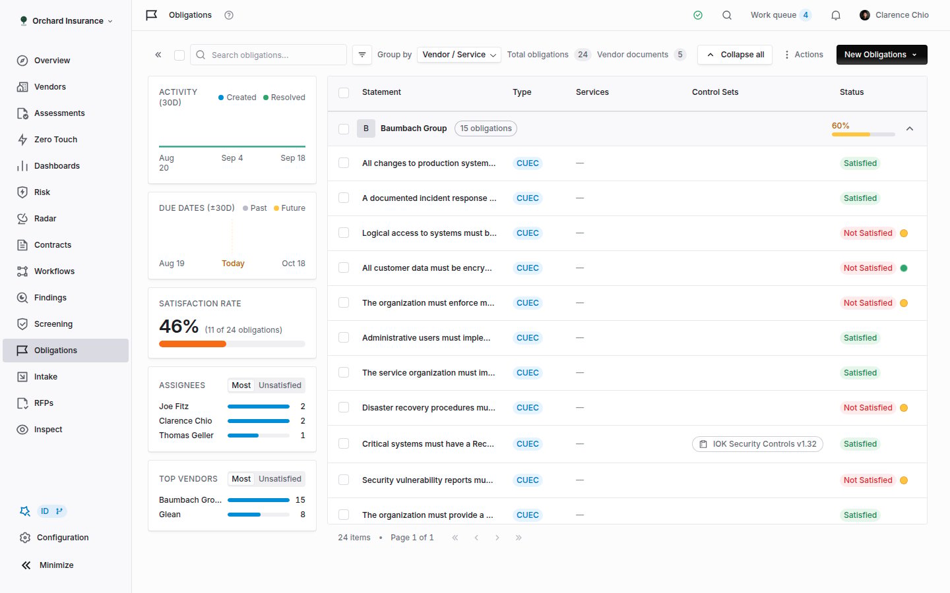Open the Actions menu
Screen dimensions: 950x593
(803, 55)
